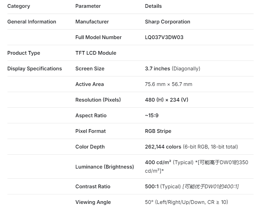The height and width of the screenshot is (209, 259).
Task: Select the Viewing Angle parameter label
Action: pos(93,202)
